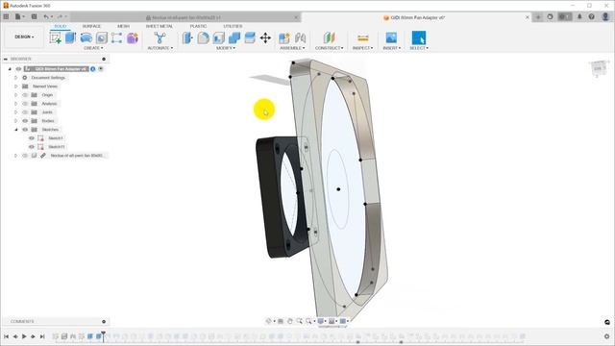Click the view cube in corner
Viewport: 615px width, 346px height.
coord(599,68)
